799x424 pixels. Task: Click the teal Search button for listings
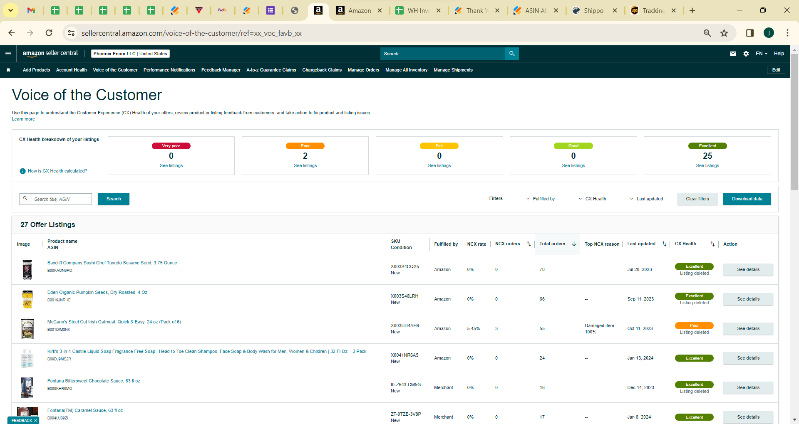tap(114, 199)
